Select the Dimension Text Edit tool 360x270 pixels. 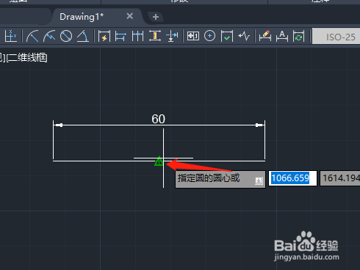point(282,36)
